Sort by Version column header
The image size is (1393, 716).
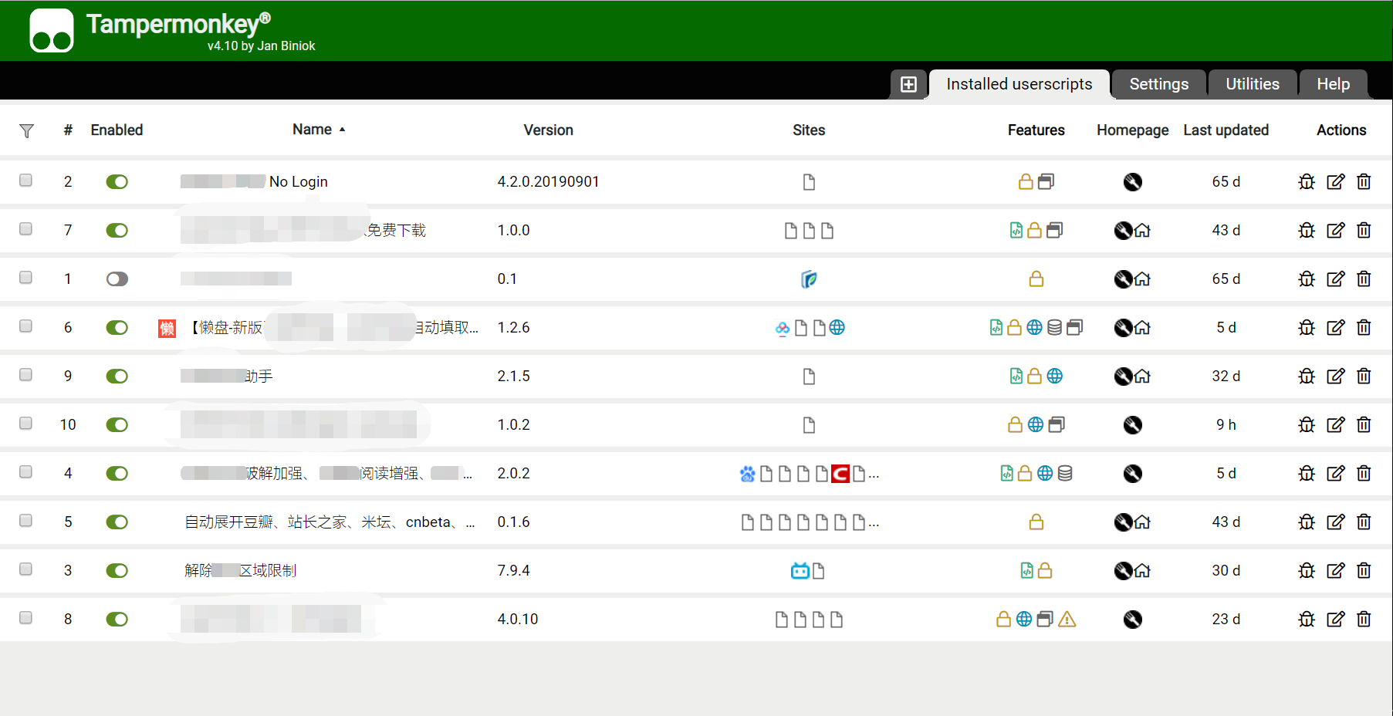(548, 130)
